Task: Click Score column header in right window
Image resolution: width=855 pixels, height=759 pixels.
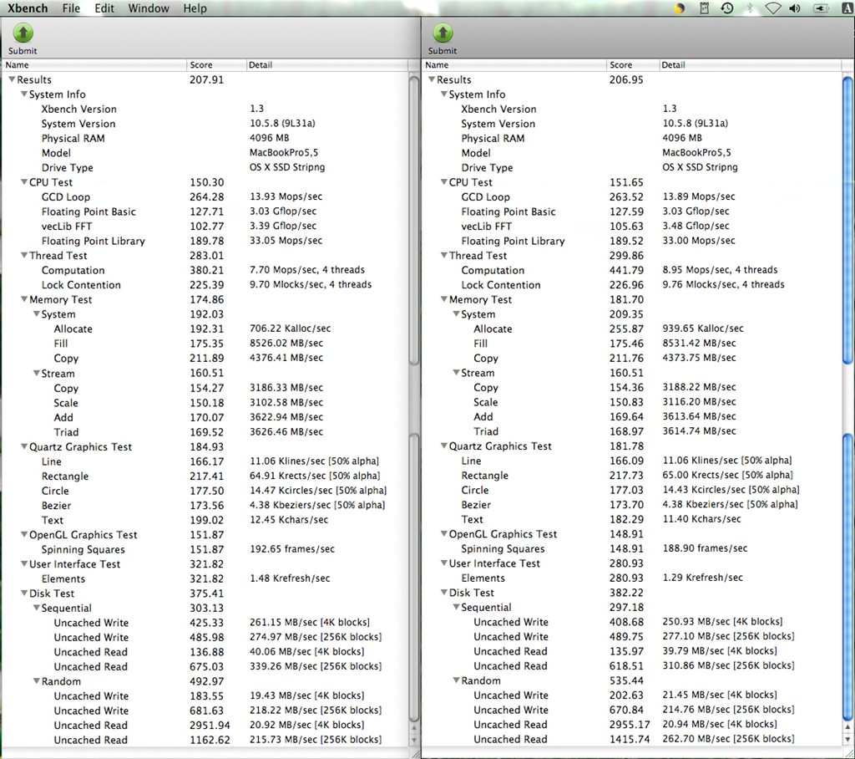Action: [633, 64]
